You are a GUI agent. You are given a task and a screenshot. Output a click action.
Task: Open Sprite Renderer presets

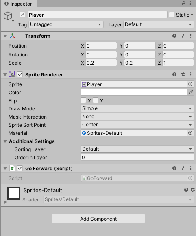(183, 74)
